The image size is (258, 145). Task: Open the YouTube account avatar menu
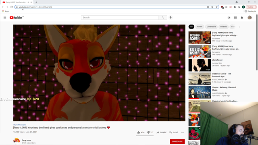click(x=250, y=18)
